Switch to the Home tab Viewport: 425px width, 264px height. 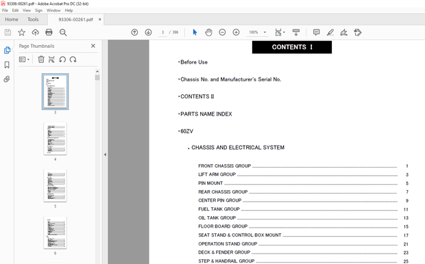(x=12, y=19)
